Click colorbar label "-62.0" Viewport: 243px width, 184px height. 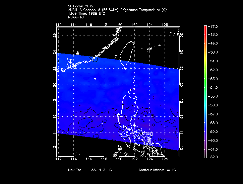pyautogui.click(x=212, y=157)
